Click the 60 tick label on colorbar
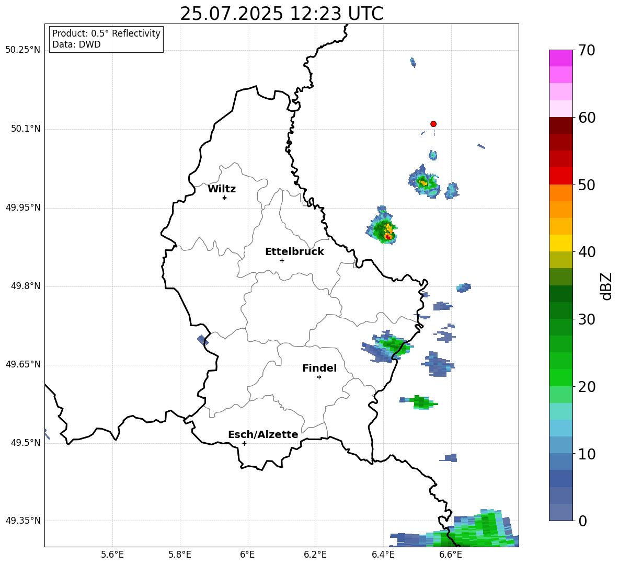 586,118
